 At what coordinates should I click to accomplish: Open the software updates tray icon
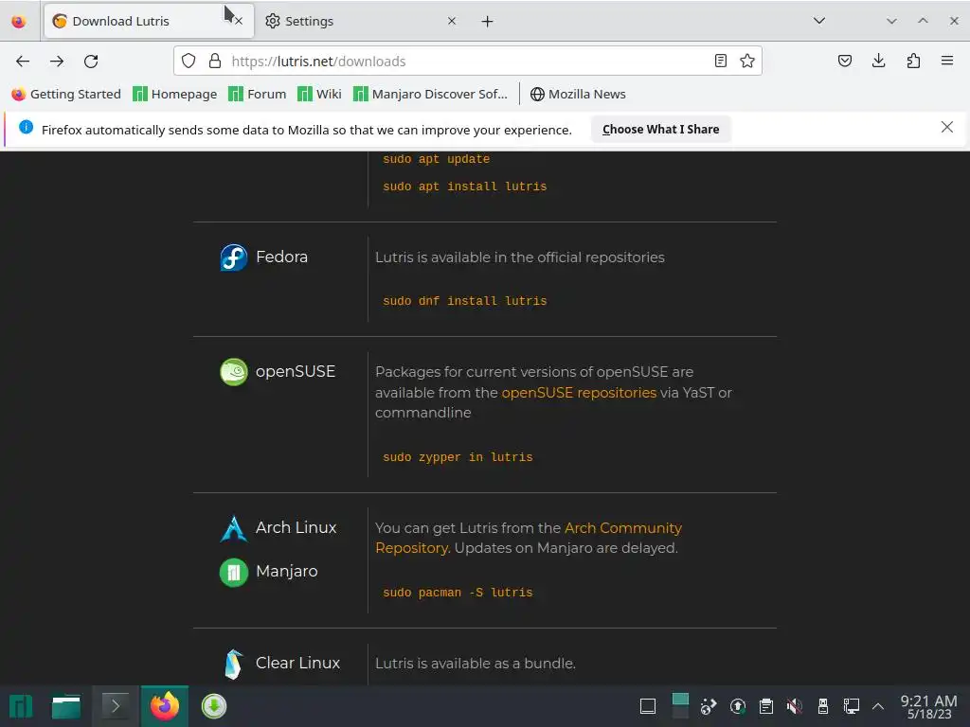click(737, 706)
